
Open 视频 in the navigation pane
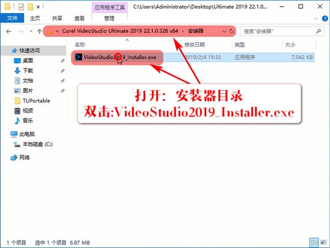coord(28,111)
